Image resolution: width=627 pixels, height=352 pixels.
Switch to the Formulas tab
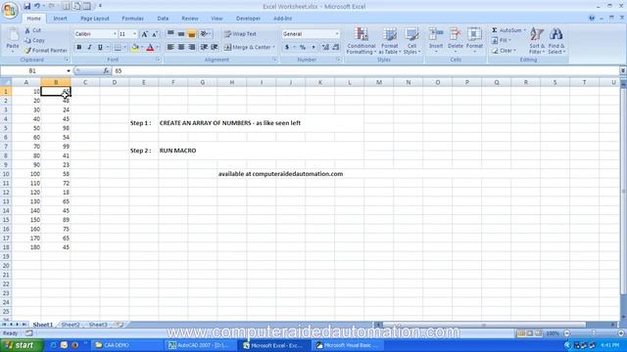pos(133,19)
